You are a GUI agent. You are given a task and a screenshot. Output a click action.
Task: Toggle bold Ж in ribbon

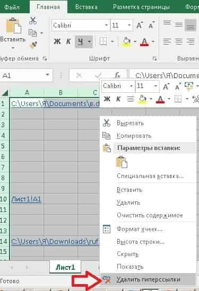(57, 41)
